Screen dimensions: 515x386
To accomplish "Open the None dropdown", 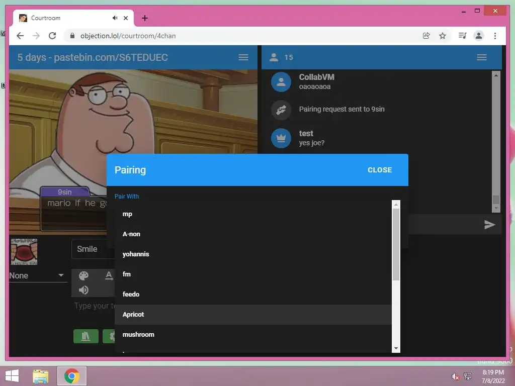I will (37, 276).
